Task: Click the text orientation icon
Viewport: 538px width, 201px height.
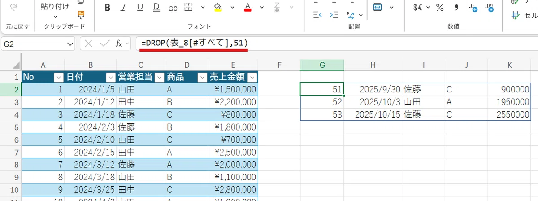Action: (350, 15)
